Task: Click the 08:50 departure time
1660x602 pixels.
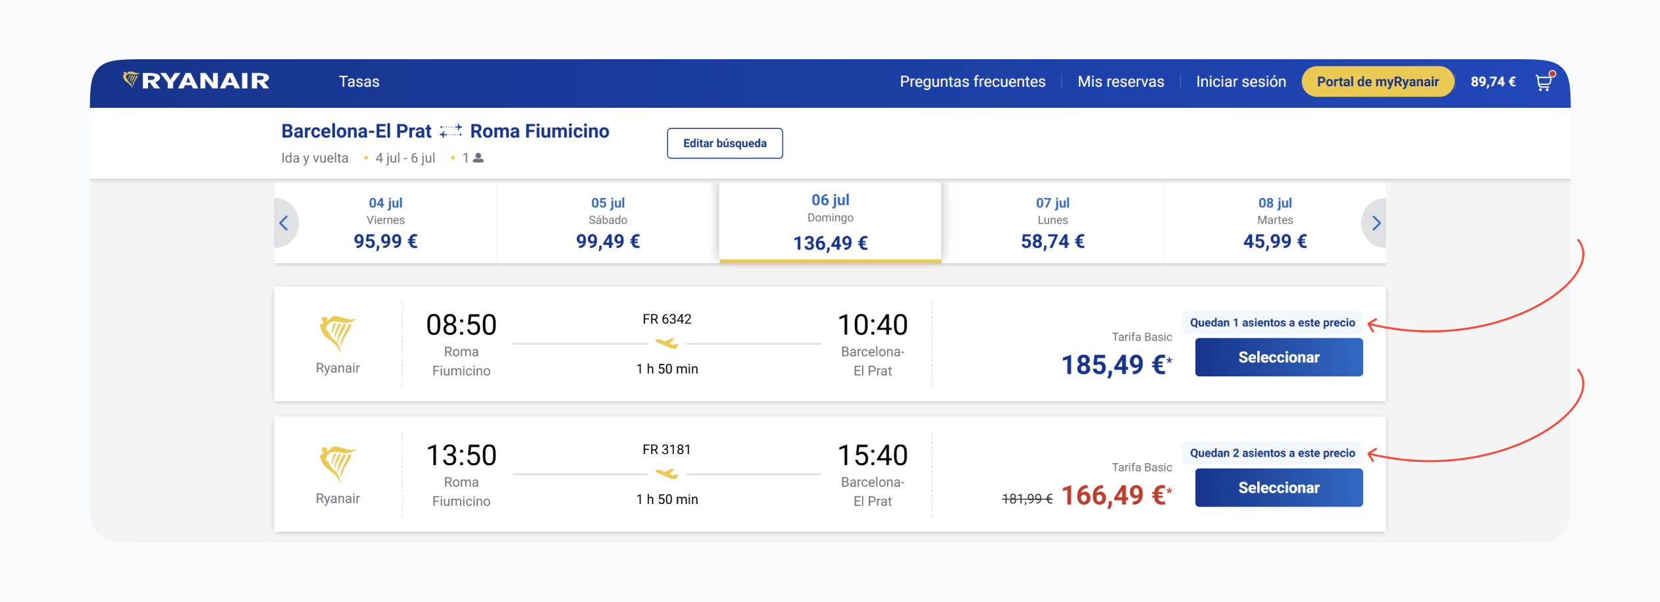Action: (x=461, y=325)
